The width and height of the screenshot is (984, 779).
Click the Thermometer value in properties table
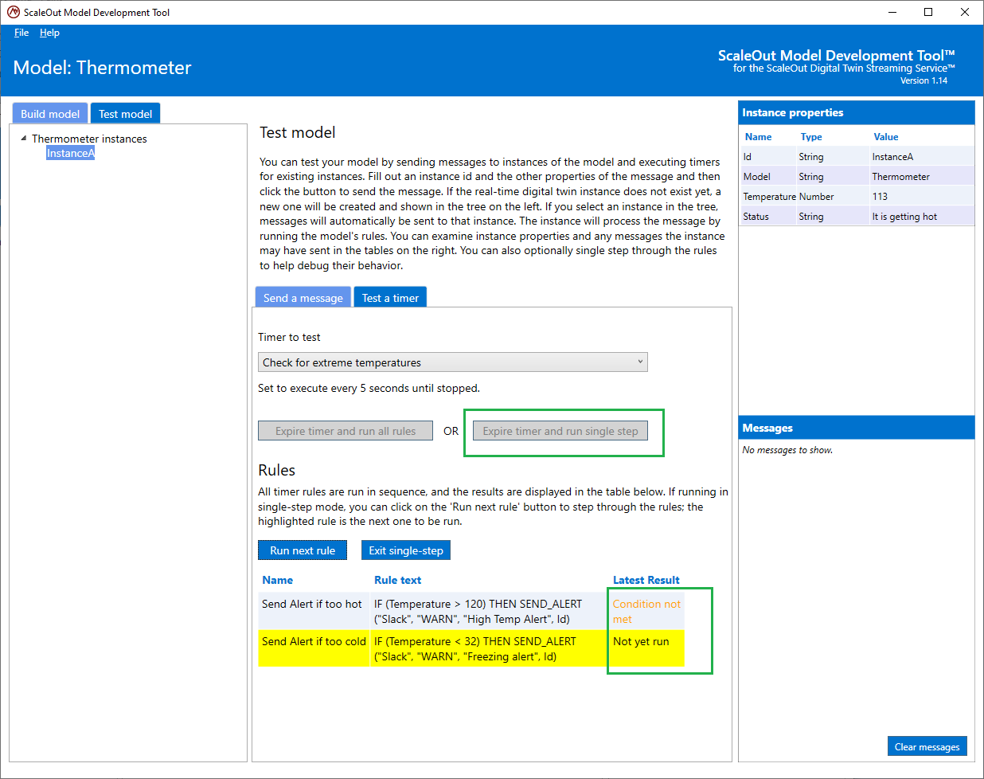point(900,177)
